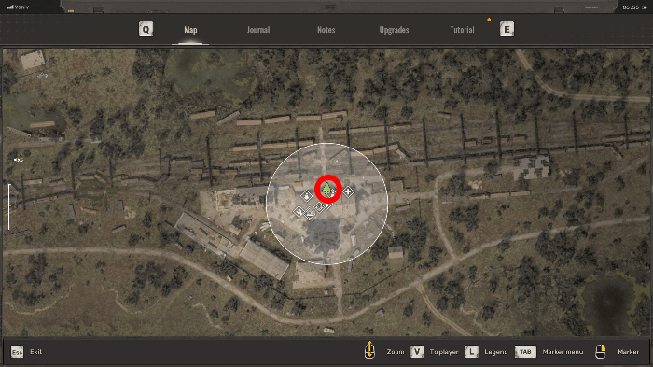This screenshot has width=653, height=367.
Task: Select the person marker left of player
Action: 307,195
